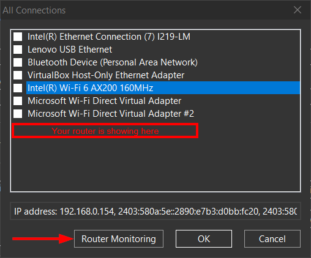The image size is (311, 258).
Task: Tick the Bluetooth Device Personal Area Network checkbox
Action: [x=18, y=62]
